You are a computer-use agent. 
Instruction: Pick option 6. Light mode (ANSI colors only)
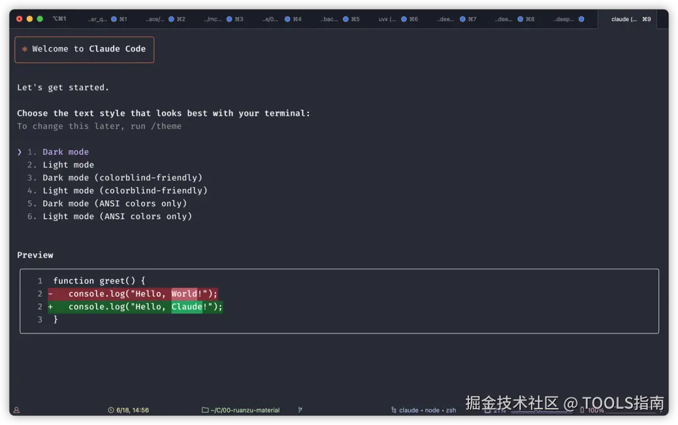pos(109,217)
